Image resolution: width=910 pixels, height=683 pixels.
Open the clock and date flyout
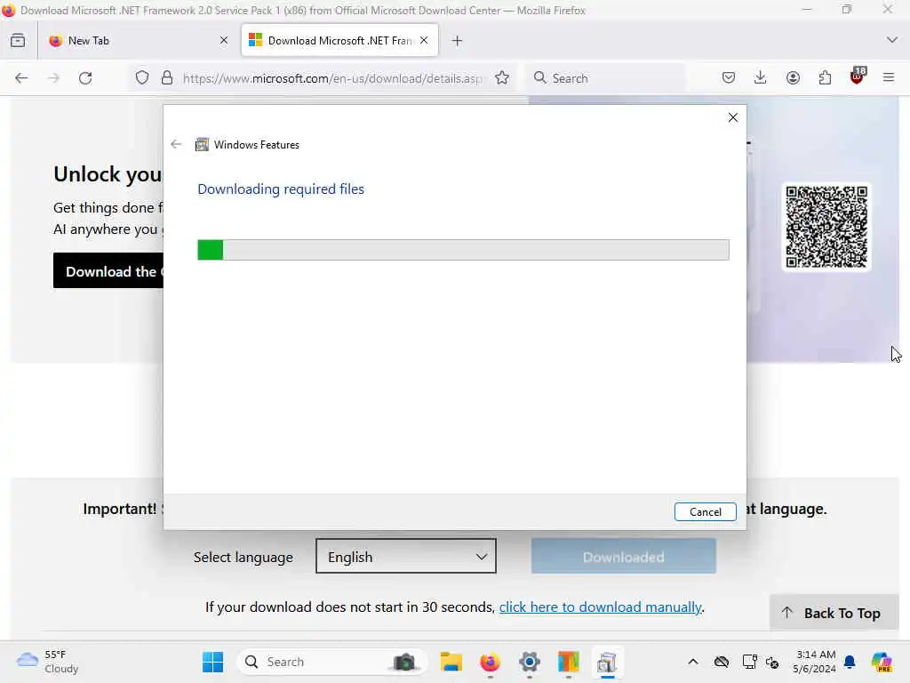tap(815, 662)
